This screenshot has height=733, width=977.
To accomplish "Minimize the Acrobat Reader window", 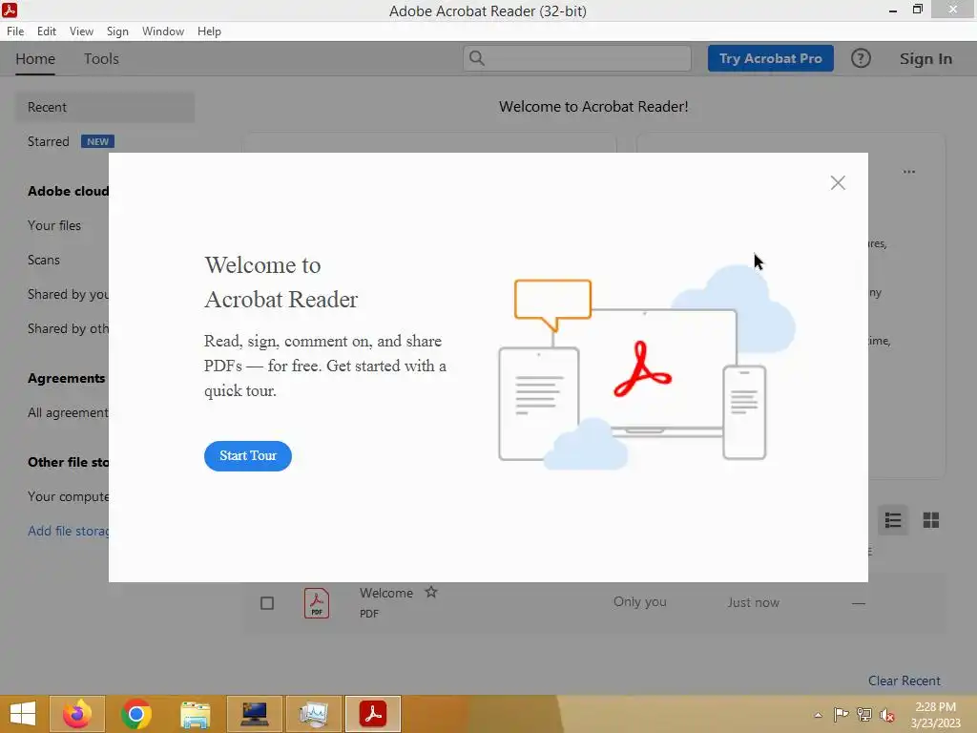I will pos(893,10).
